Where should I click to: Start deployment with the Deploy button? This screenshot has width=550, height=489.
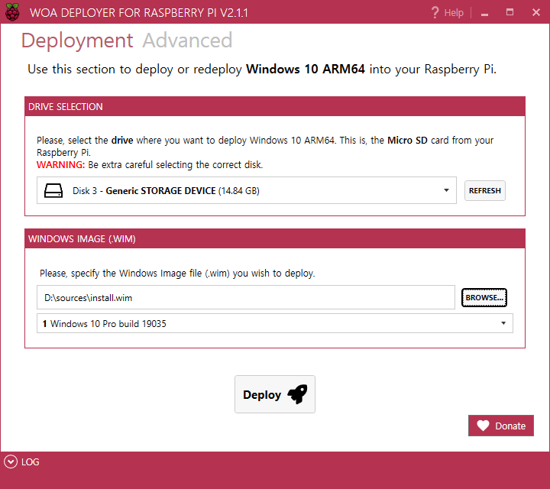(x=275, y=394)
